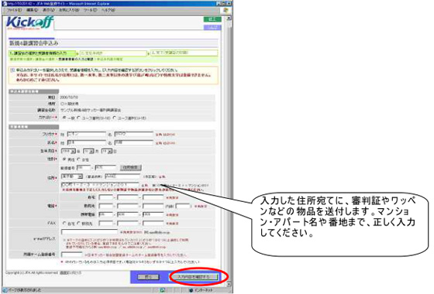Click the address search button beside postal code
The height and width of the screenshot is (294, 434).
[x=131, y=167]
